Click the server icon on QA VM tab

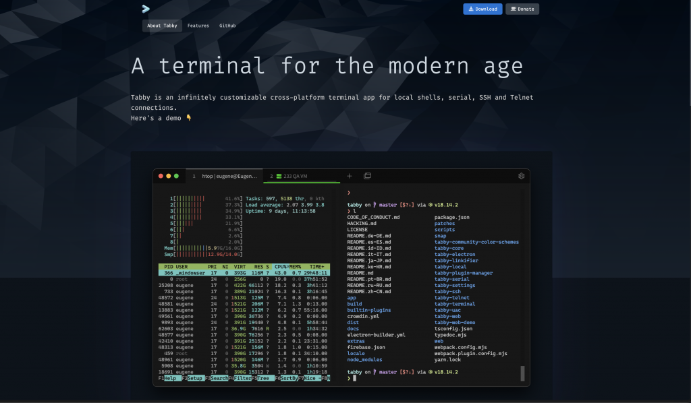[278, 176]
